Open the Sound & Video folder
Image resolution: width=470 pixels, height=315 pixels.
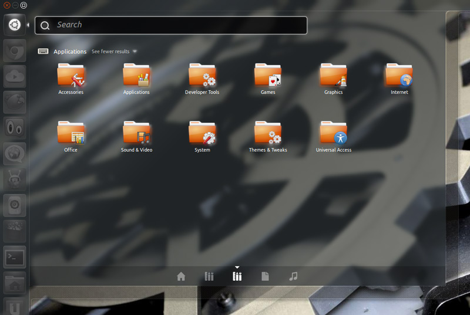(x=136, y=134)
